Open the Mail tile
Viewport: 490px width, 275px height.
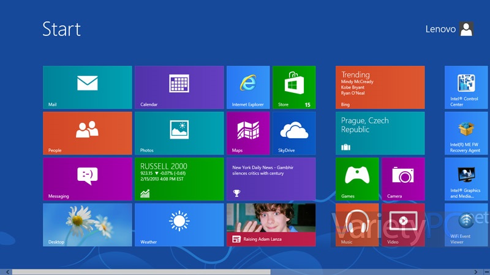88,87
